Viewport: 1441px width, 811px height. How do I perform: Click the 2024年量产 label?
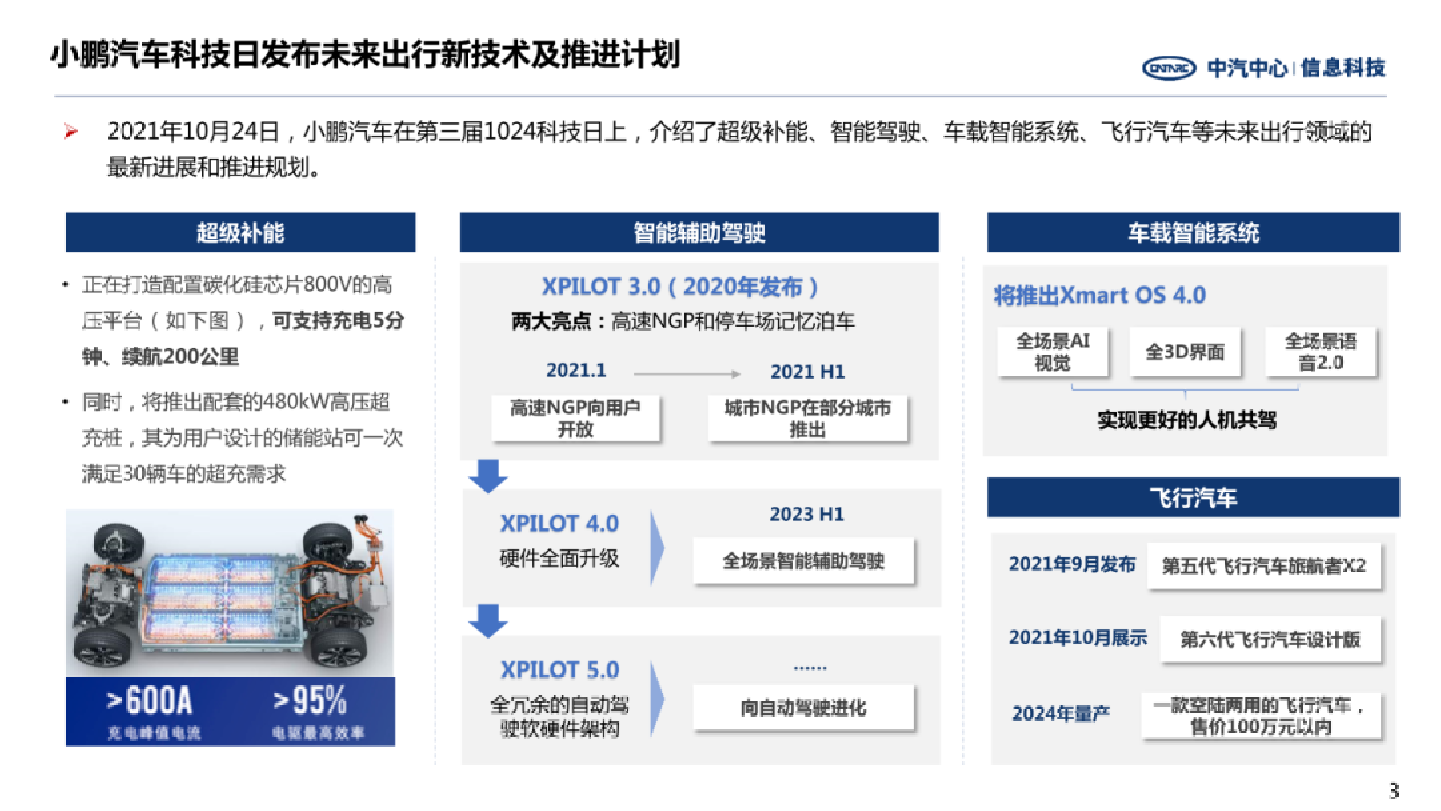[x=1061, y=713]
